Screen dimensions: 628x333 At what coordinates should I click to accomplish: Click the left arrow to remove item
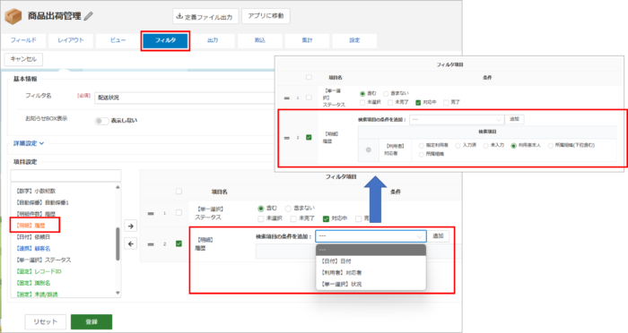[x=131, y=243]
